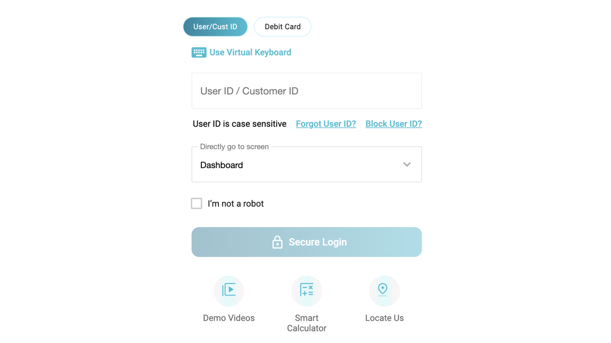611x343 pixels.
Task: Switch to the Debit Card tab
Action: (282, 27)
